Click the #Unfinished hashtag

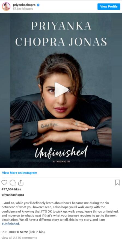click(x=11, y=224)
